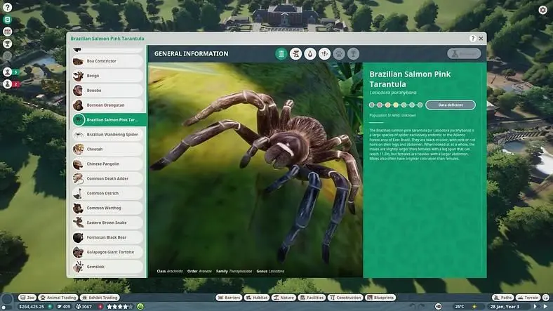This screenshot has width=553, height=311.
Task: Open the trophy challenges sidebar icon
Action: 8,44
